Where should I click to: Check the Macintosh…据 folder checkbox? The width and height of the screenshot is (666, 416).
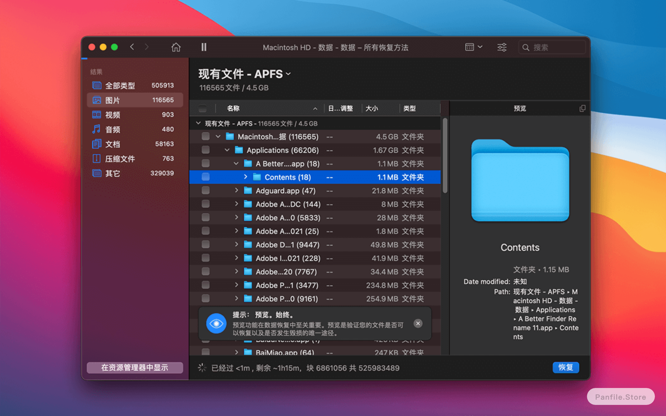click(206, 136)
